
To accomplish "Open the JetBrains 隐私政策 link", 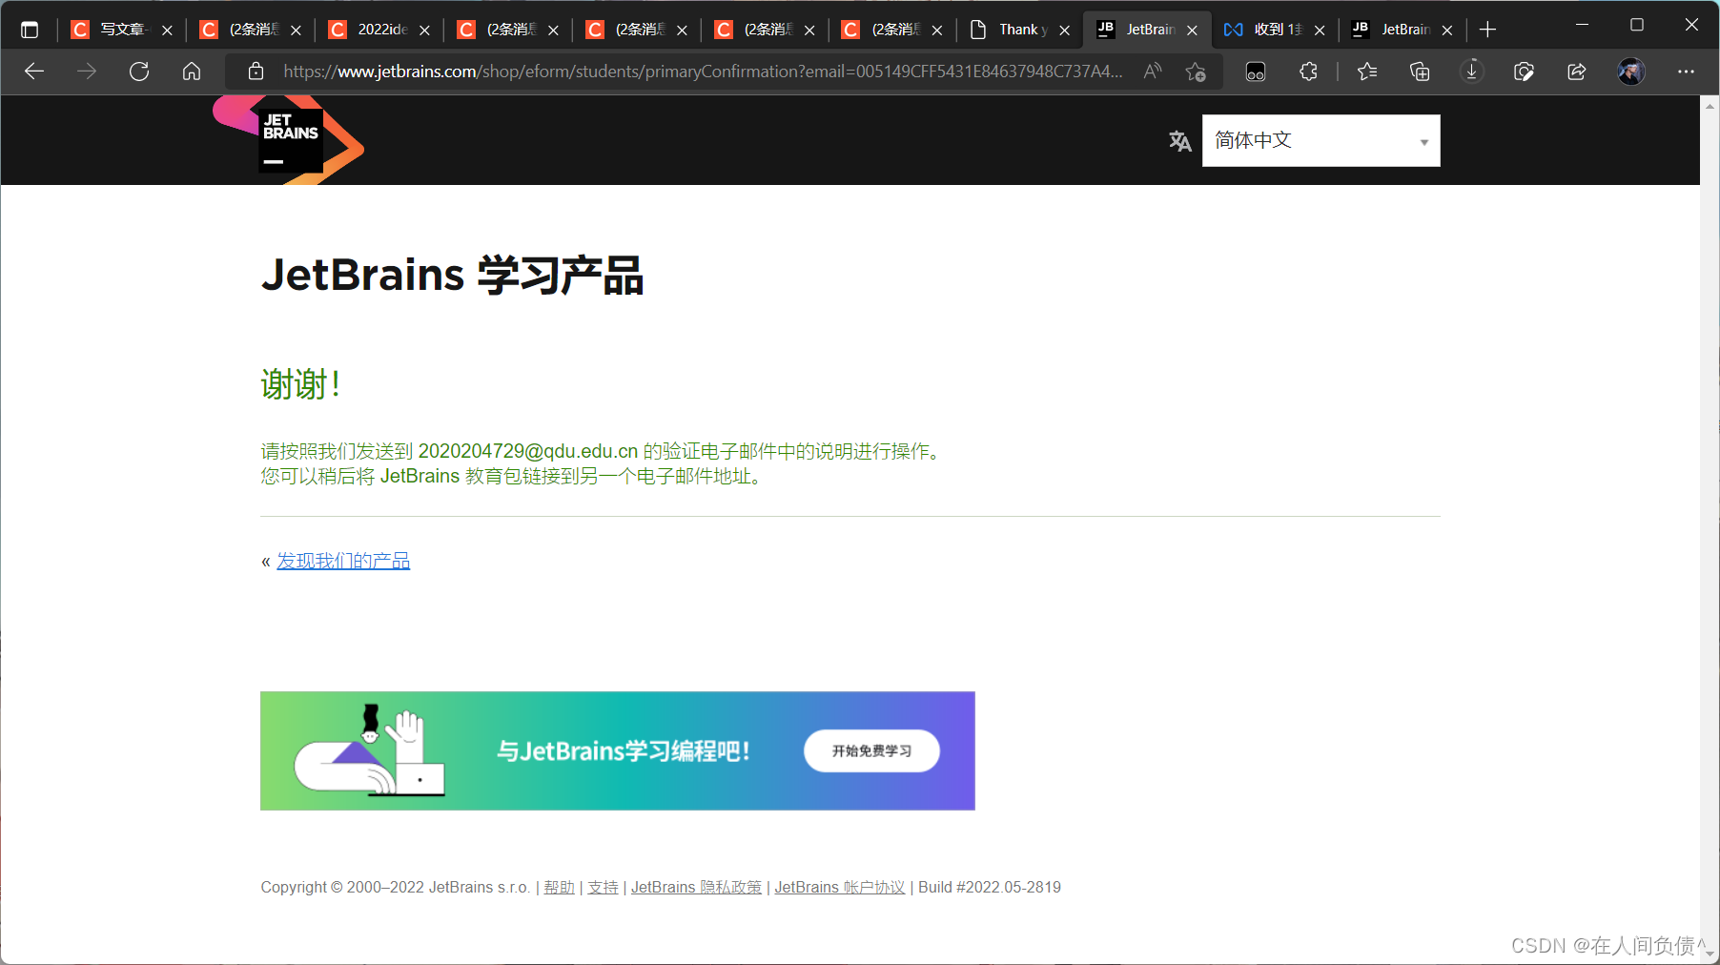I will (696, 887).
